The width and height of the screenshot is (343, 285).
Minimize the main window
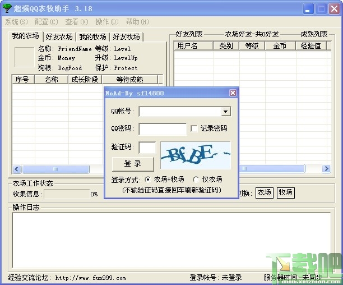(x=308, y=9)
